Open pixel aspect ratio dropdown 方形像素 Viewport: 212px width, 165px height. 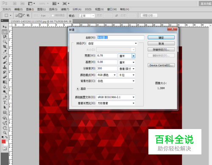116,103
